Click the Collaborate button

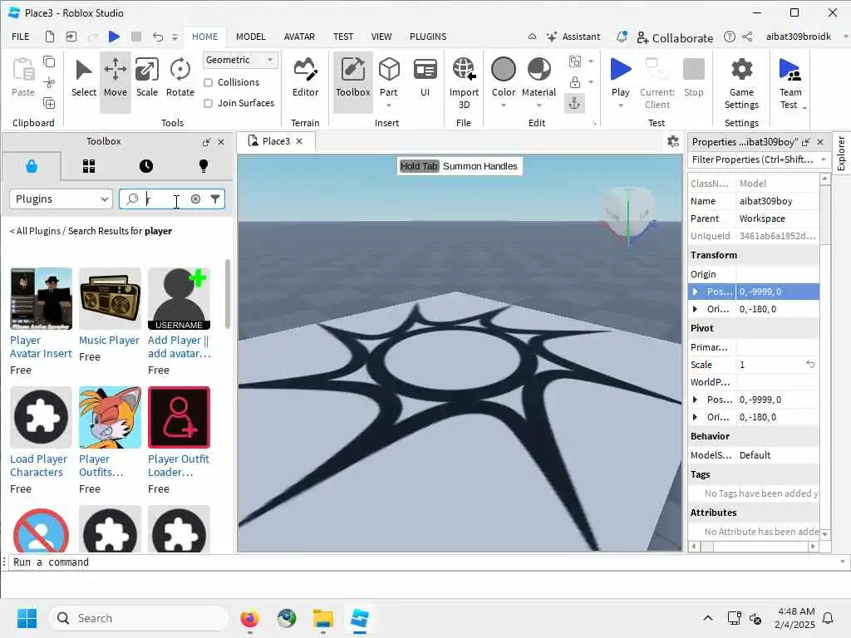point(675,37)
